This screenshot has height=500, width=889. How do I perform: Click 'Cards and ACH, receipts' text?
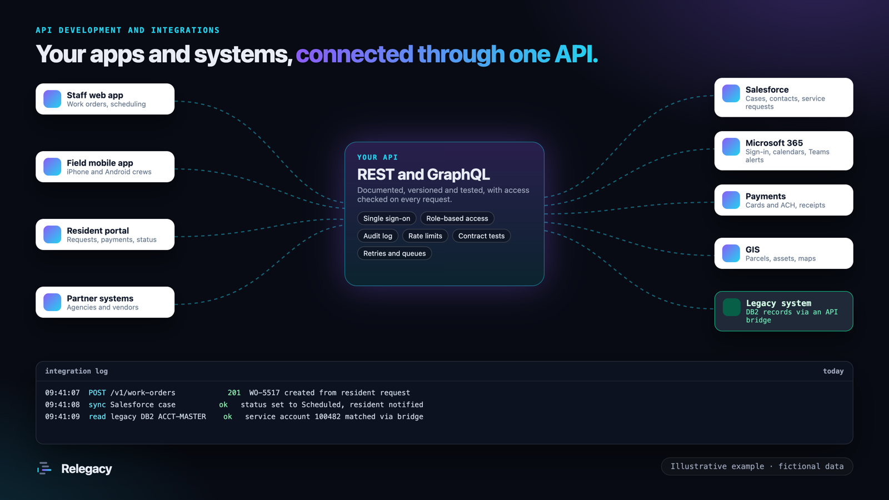pyautogui.click(x=785, y=206)
